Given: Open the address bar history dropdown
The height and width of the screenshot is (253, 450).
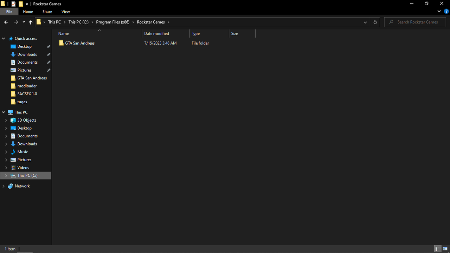Looking at the screenshot, I should [x=365, y=22].
